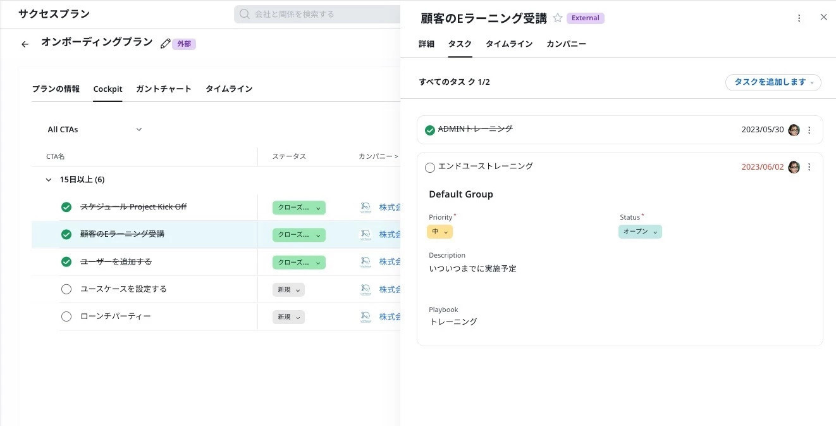Open the company link in ローンチパーティー row
The height and width of the screenshot is (426, 836).
390,316
